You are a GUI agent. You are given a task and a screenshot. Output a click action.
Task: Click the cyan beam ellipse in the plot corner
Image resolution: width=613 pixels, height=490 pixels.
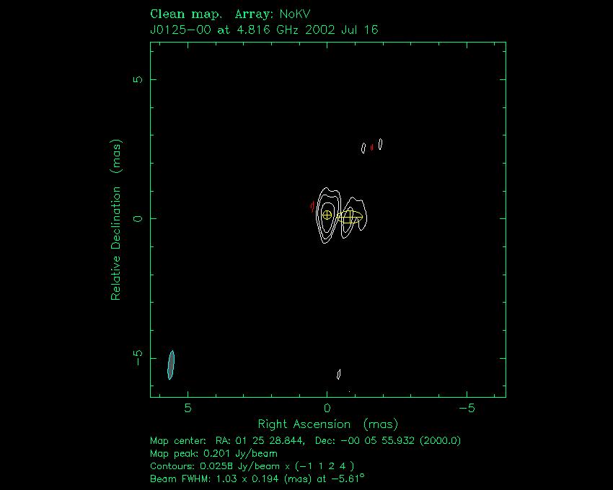(x=171, y=365)
